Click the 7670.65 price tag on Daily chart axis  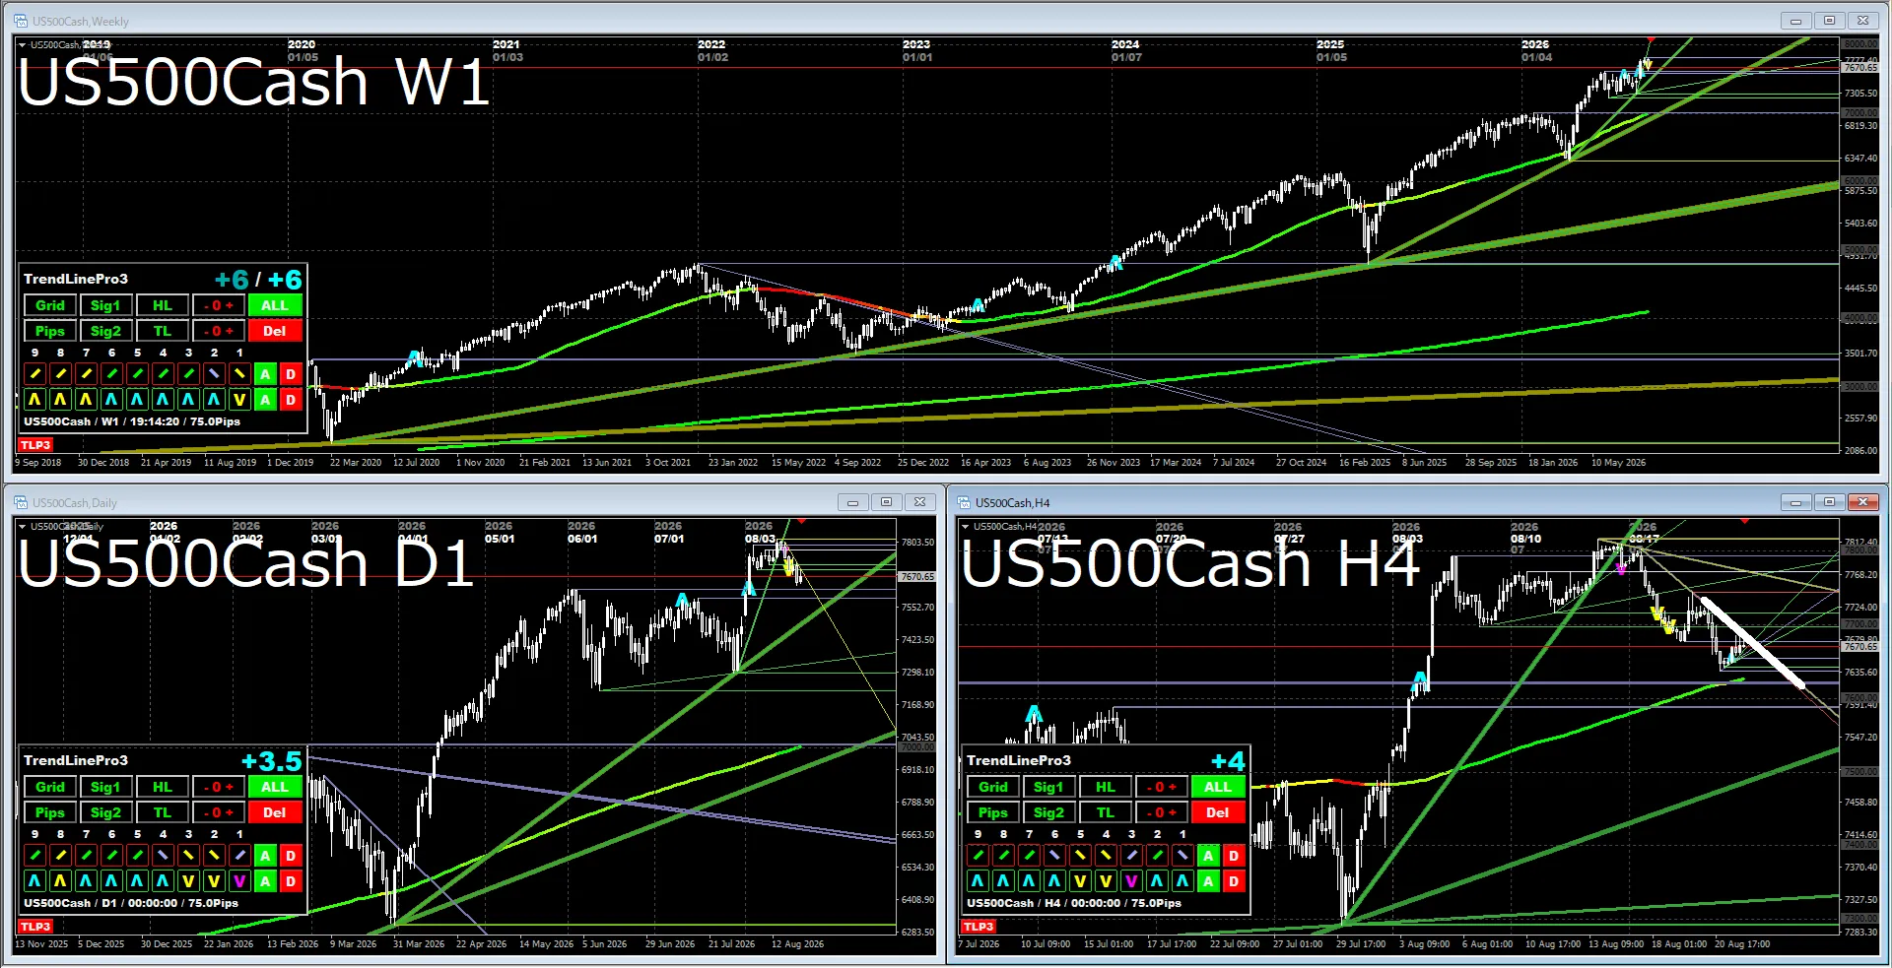pyautogui.click(x=917, y=577)
